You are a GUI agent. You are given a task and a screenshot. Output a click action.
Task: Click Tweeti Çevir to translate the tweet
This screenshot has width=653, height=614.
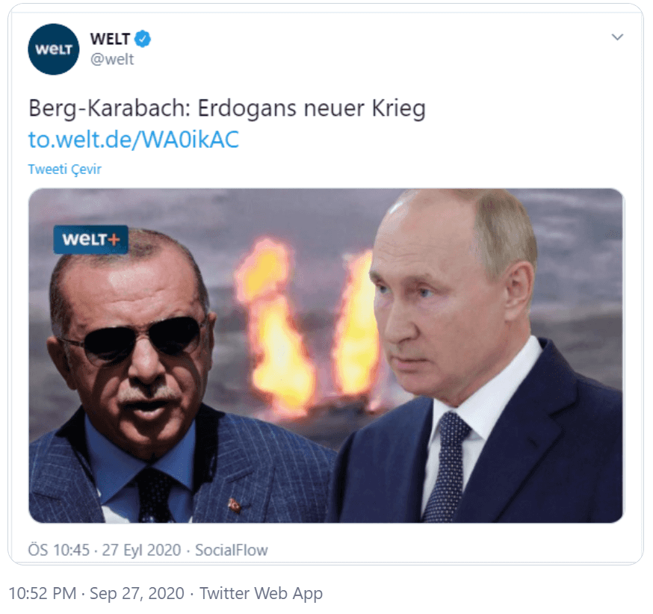(x=64, y=169)
